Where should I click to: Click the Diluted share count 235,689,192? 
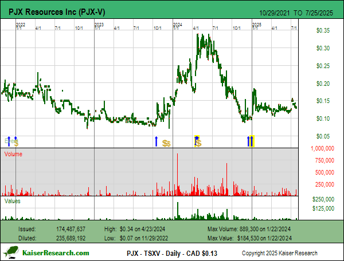(71, 238)
